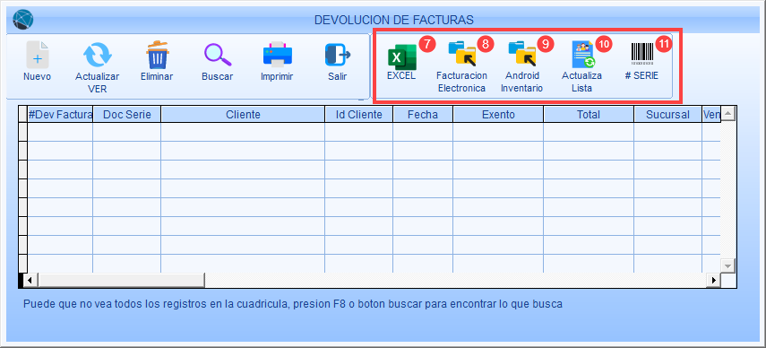The image size is (766, 348).
Task: Click the Sucursal column header
Action: pos(667,115)
